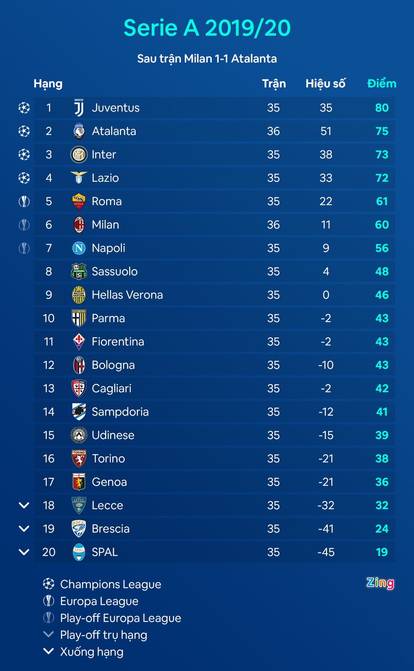
Task: Click the relegation chevron beside Lecce
Action: [x=24, y=505]
